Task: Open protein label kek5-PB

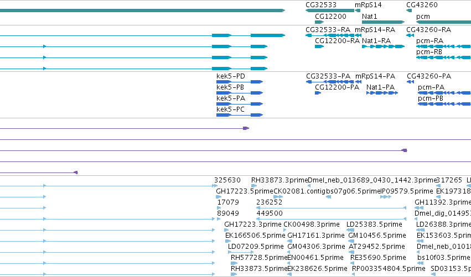Action: tap(230, 87)
